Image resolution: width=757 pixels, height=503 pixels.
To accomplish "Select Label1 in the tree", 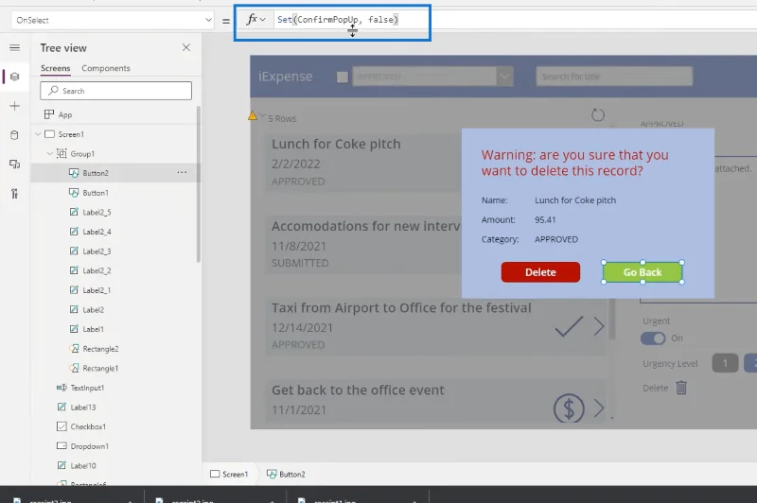I will point(93,329).
